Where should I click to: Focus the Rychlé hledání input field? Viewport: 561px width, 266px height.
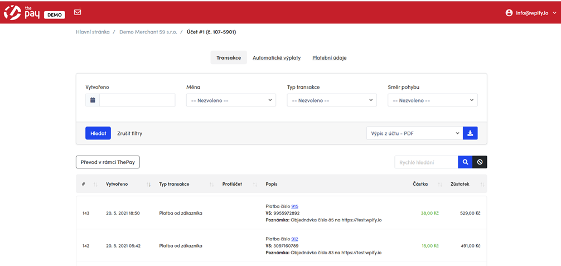coord(426,162)
